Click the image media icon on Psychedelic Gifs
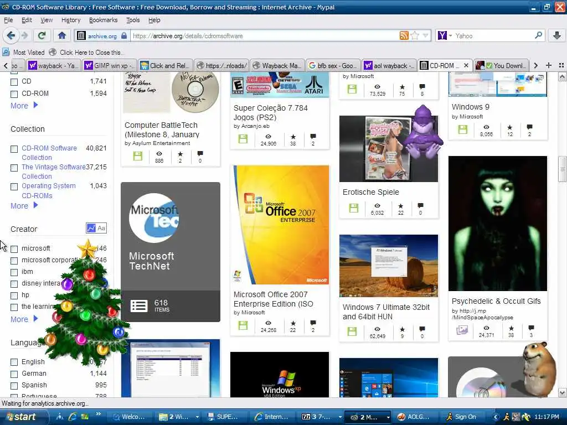Viewport: 567px width, 425px height. pyautogui.click(x=462, y=330)
